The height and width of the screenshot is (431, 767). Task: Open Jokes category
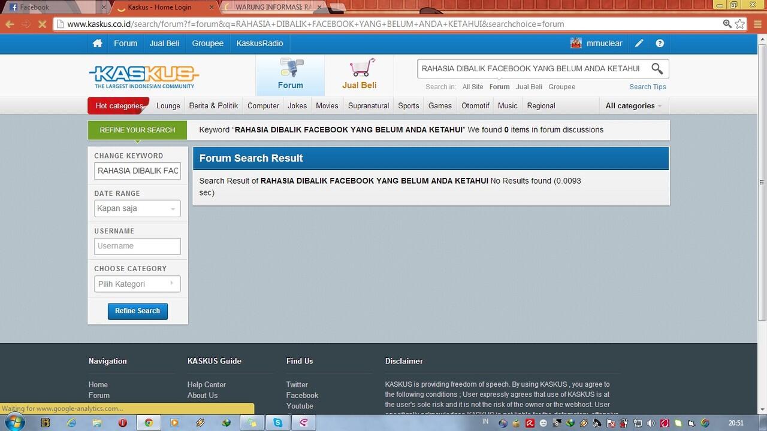297,105
